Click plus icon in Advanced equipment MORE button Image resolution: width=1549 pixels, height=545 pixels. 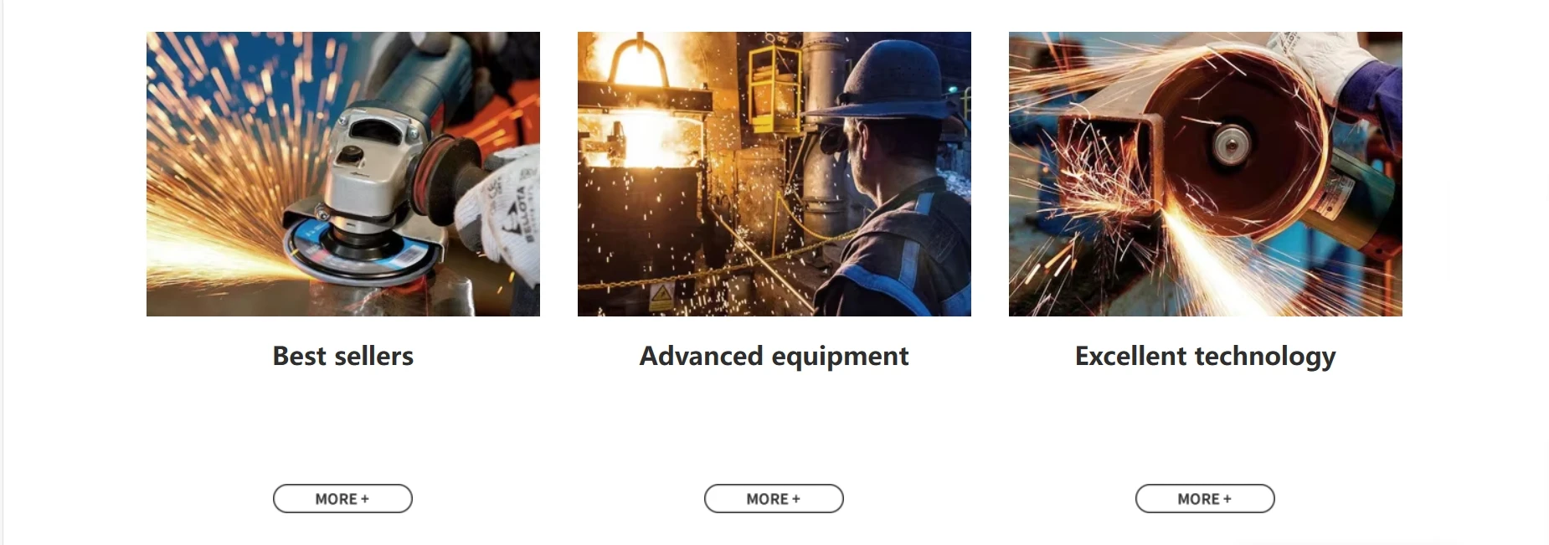[796, 499]
